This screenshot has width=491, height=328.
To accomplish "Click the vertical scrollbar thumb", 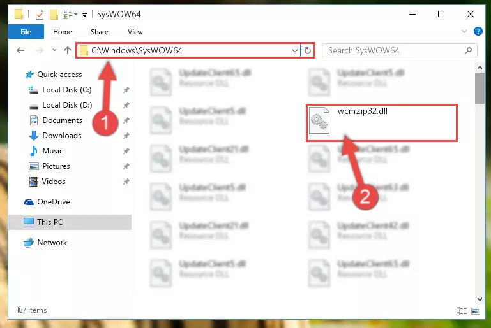I will point(480,89).
